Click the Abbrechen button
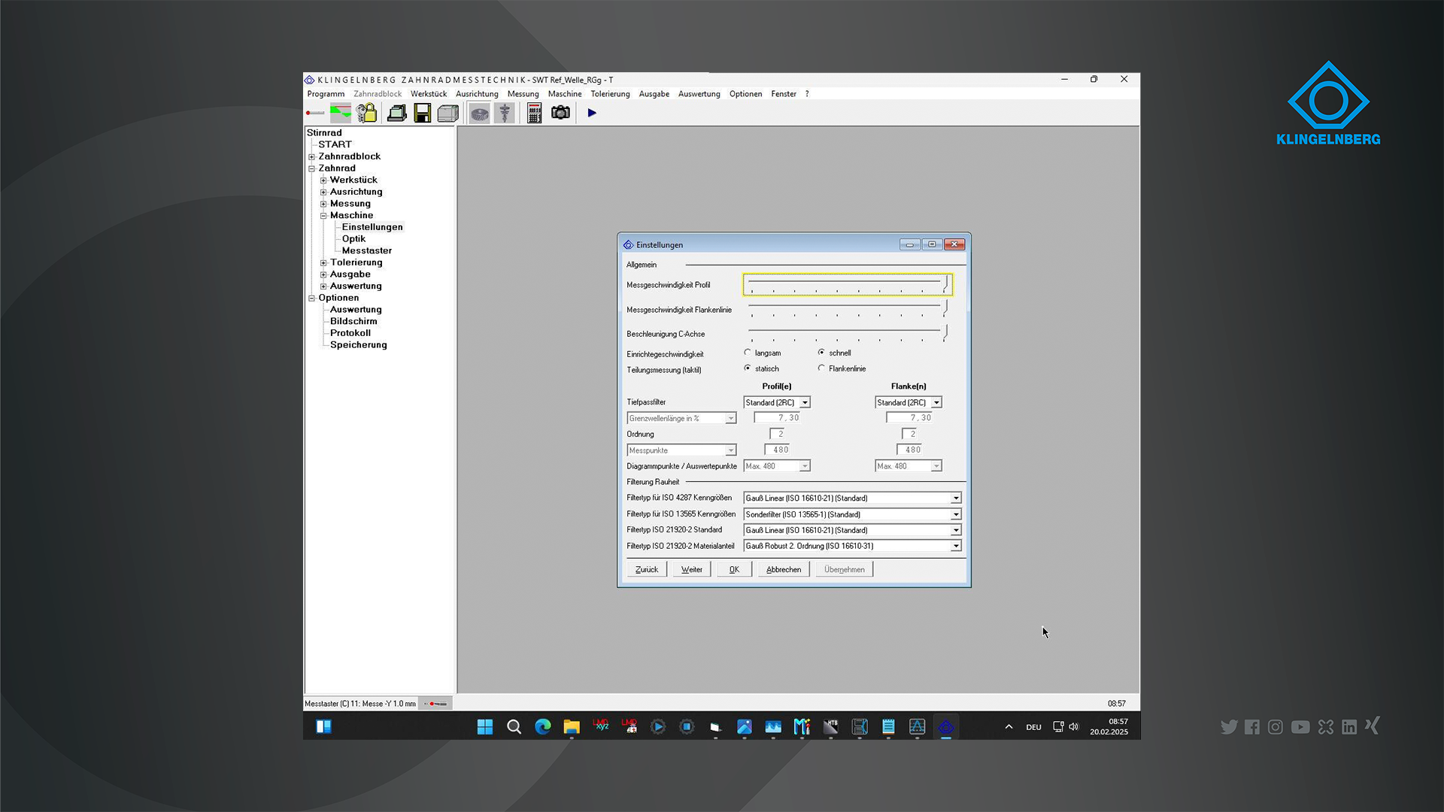Screen dimensions: 1444x812 click(x=784, y=569)
